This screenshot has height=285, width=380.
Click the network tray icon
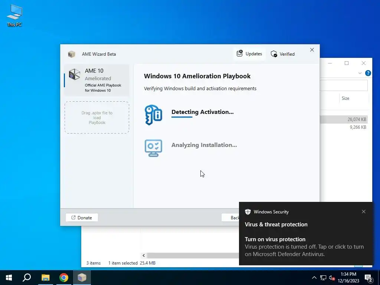[323, 278]
